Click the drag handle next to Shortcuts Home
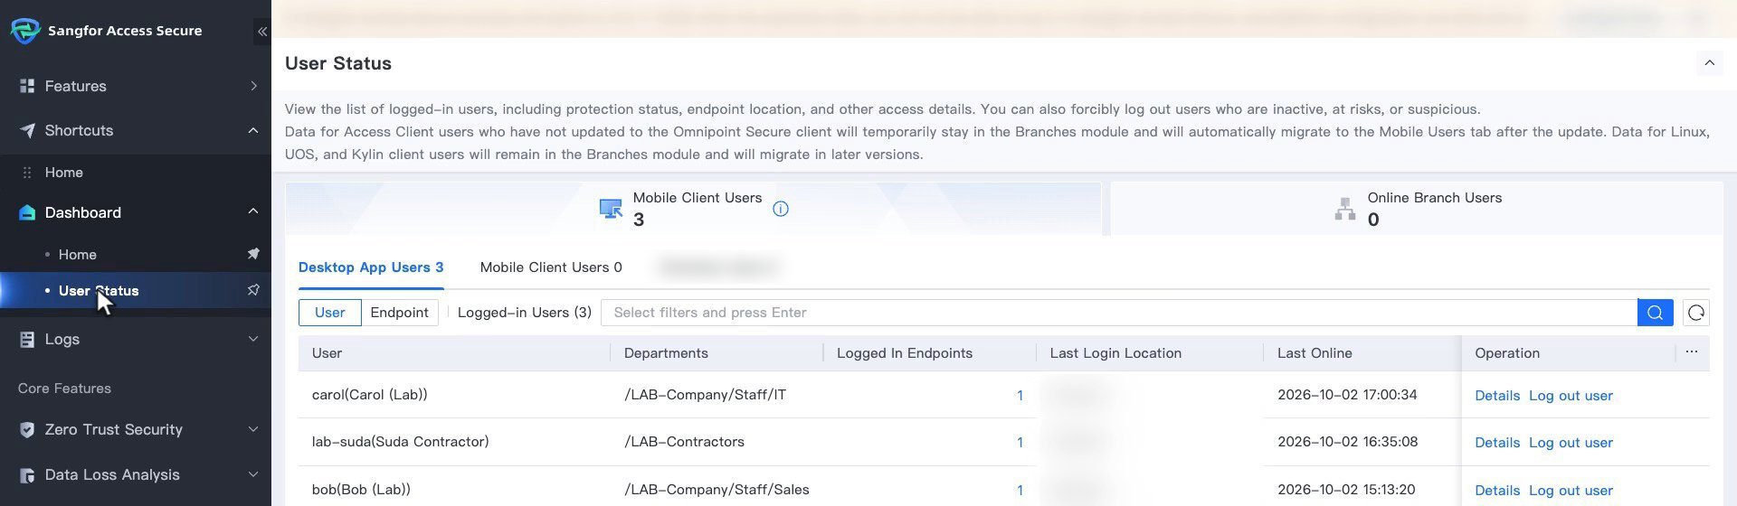 pos(27,173)
